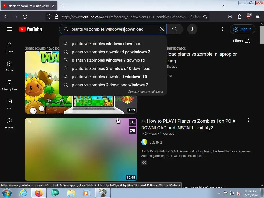Open the 10:04 AM taskbar clock

[x=251, y=193]
